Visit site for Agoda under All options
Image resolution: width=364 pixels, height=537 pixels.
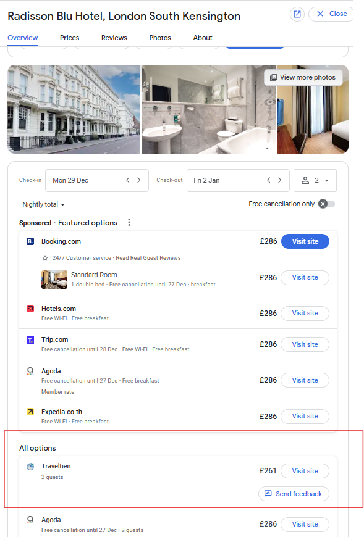tap(305, 524)
